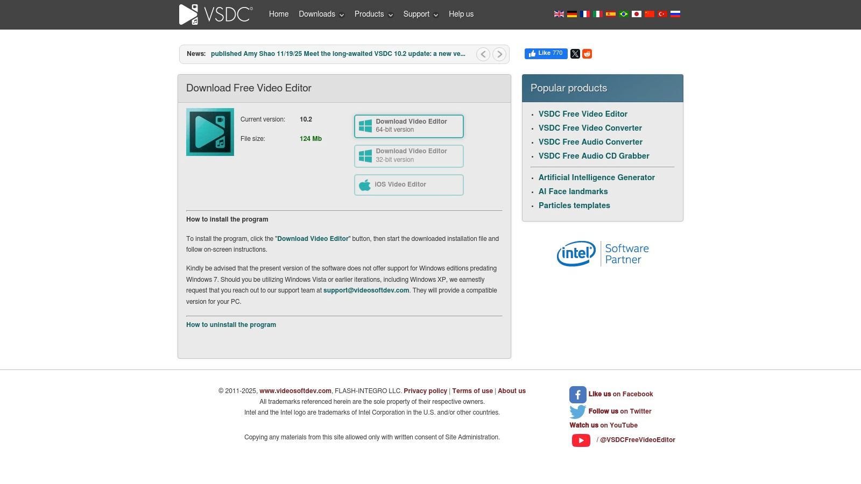Screen dimensions: 861x484
Task: Expand the Downloads menu
Action: point(317,14)
